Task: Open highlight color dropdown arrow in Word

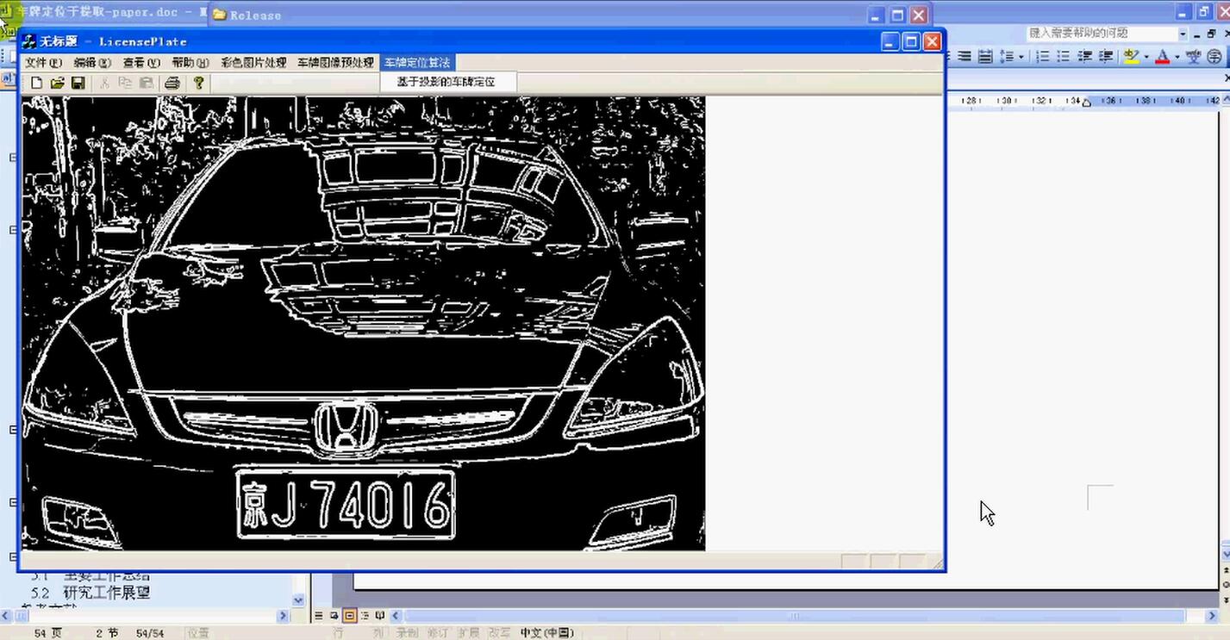Action: [x=1146, y=57]
